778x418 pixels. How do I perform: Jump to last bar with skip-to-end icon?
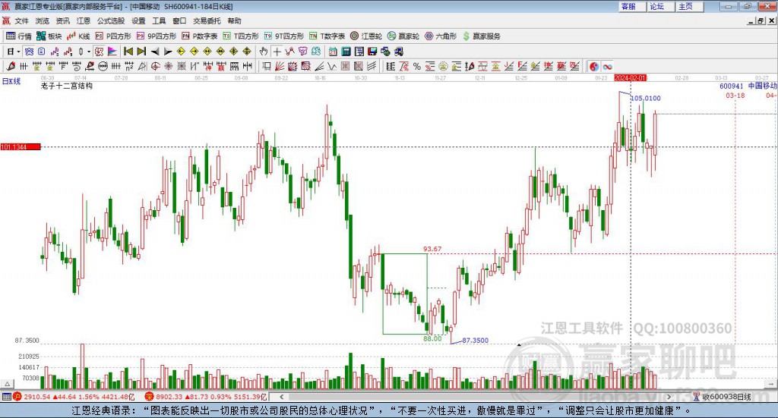141,52
